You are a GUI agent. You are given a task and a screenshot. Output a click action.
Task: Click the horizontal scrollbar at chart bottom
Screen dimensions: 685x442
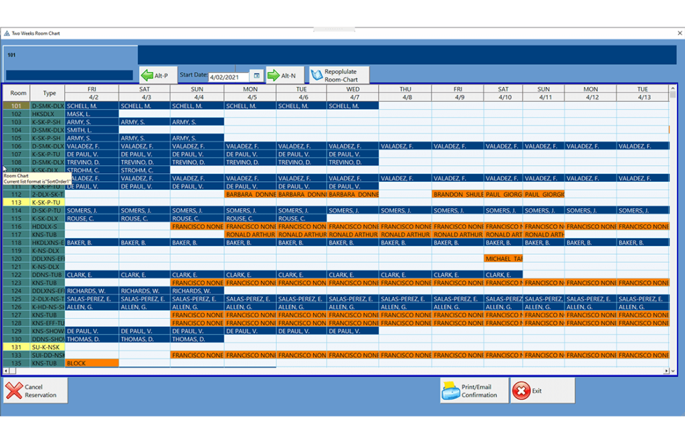click(x=334, y=370)
